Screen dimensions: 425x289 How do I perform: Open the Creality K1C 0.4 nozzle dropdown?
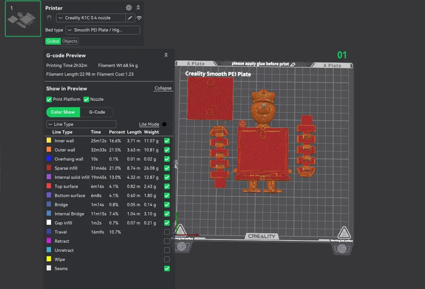91,18
